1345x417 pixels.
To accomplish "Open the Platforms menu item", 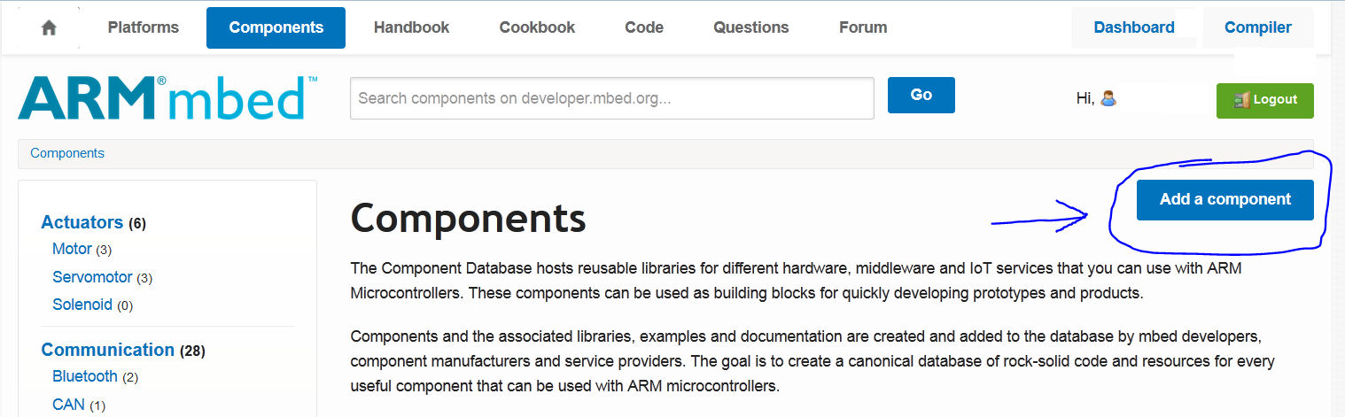I will (144, 27).
